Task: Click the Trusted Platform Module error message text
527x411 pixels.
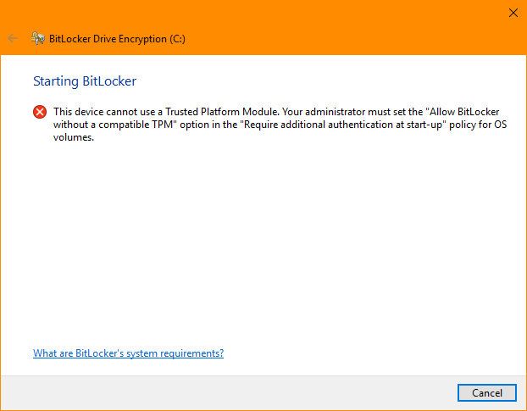Action: 280,125
